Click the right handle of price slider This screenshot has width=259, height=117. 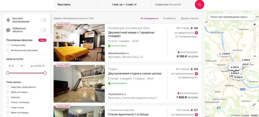[x=45, y=73]
